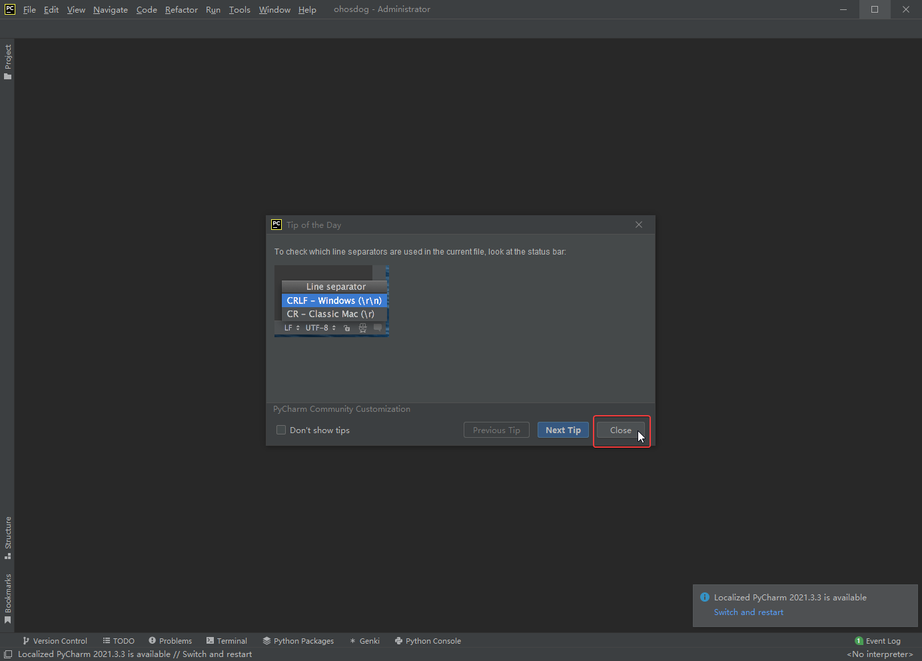The width and height of the screenshot is (922, 661).
Task: Open the No interpreter selector
Action: tap(879, 654)
